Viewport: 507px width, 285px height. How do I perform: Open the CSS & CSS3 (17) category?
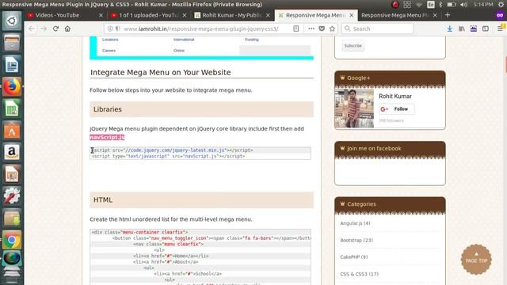[359, 274]
